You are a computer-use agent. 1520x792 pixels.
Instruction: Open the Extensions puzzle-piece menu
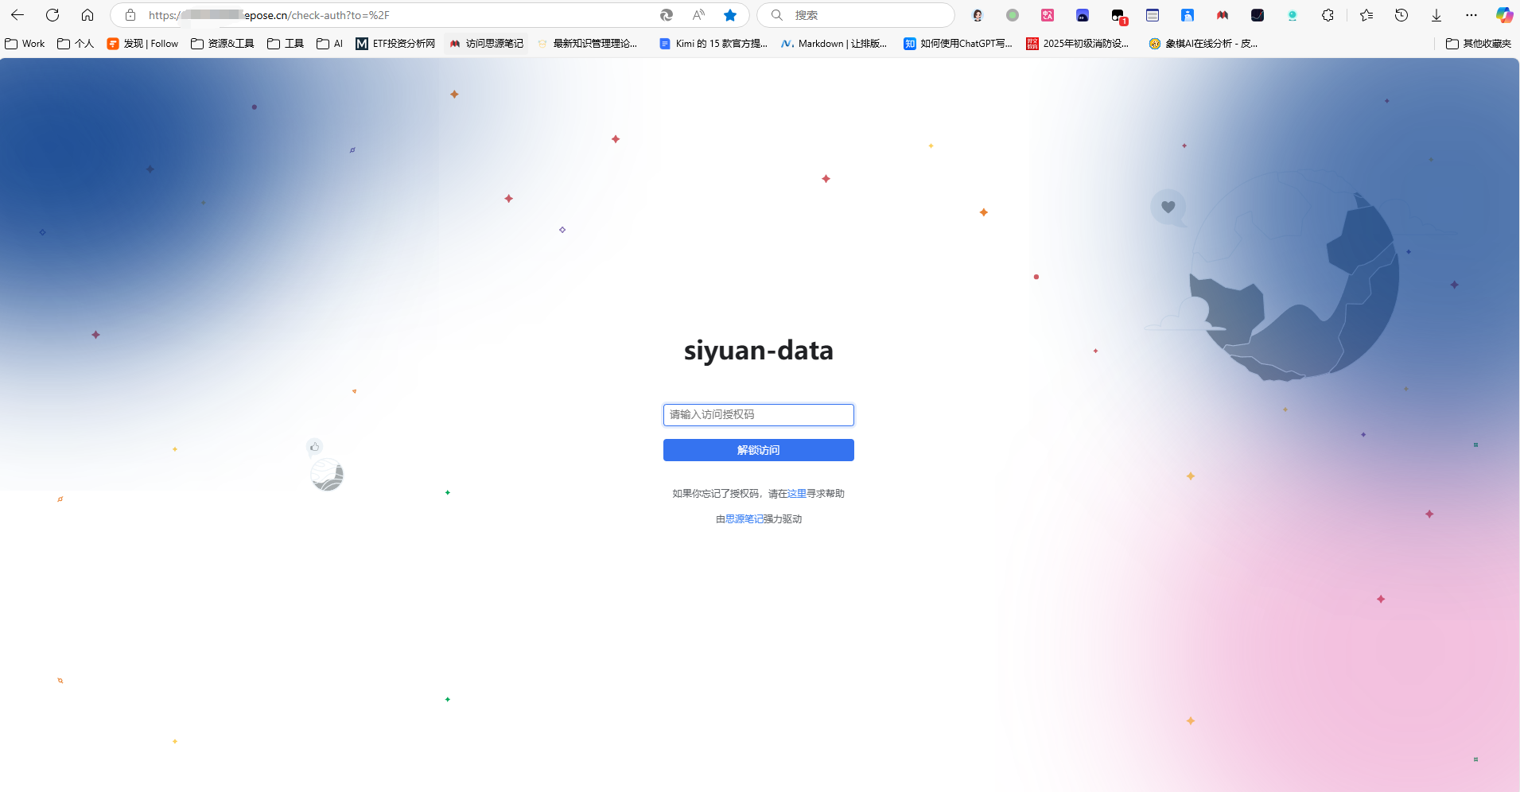pyautogui.click(x=1328, y=15)
